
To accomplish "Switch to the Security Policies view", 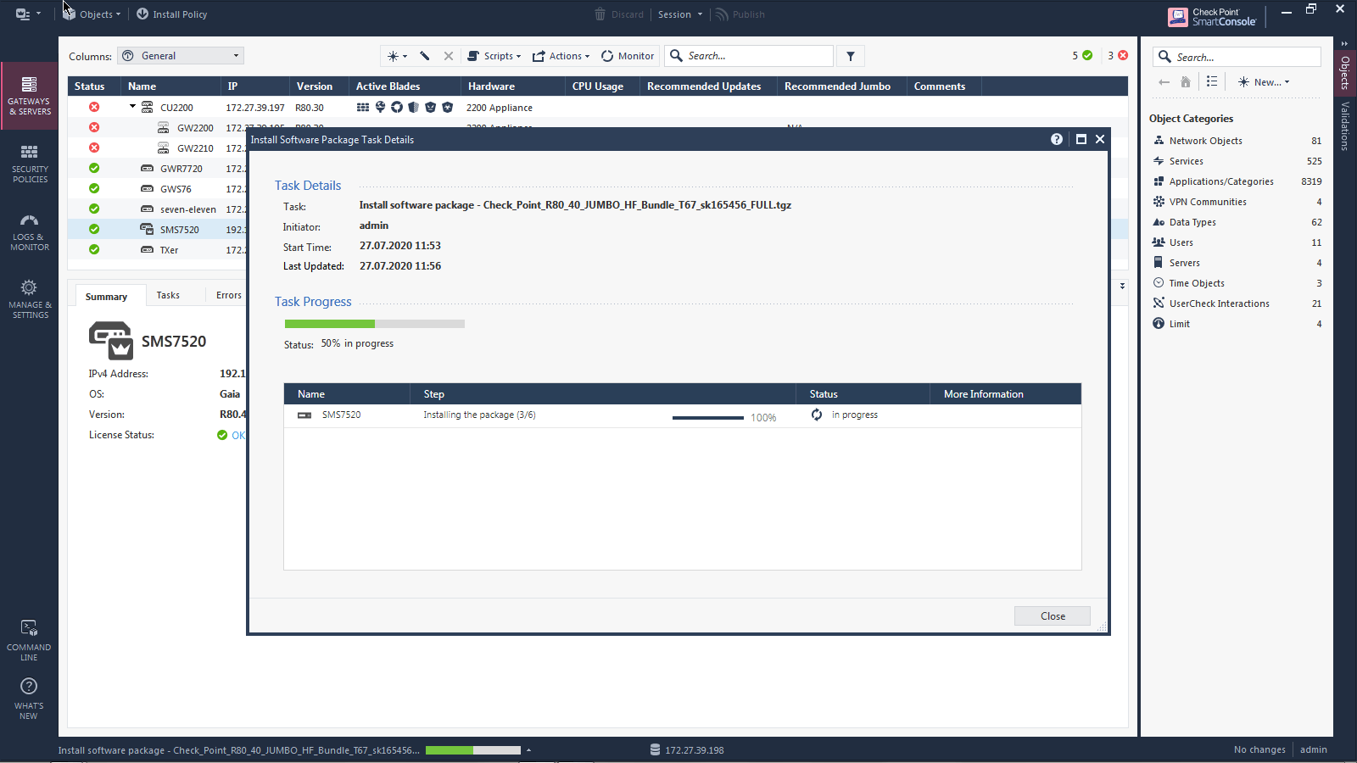I will [29, 163].
